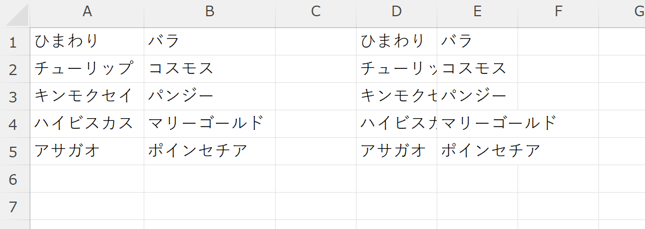The height and width of the screenshot is (229, 645).
Task: Select row 6 header
Action: 15,179
